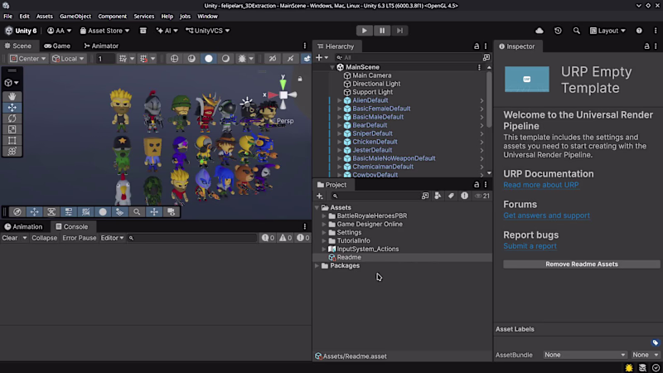663x373 pixels.
Task: Click the Pause button
Action: click(382, 31)
